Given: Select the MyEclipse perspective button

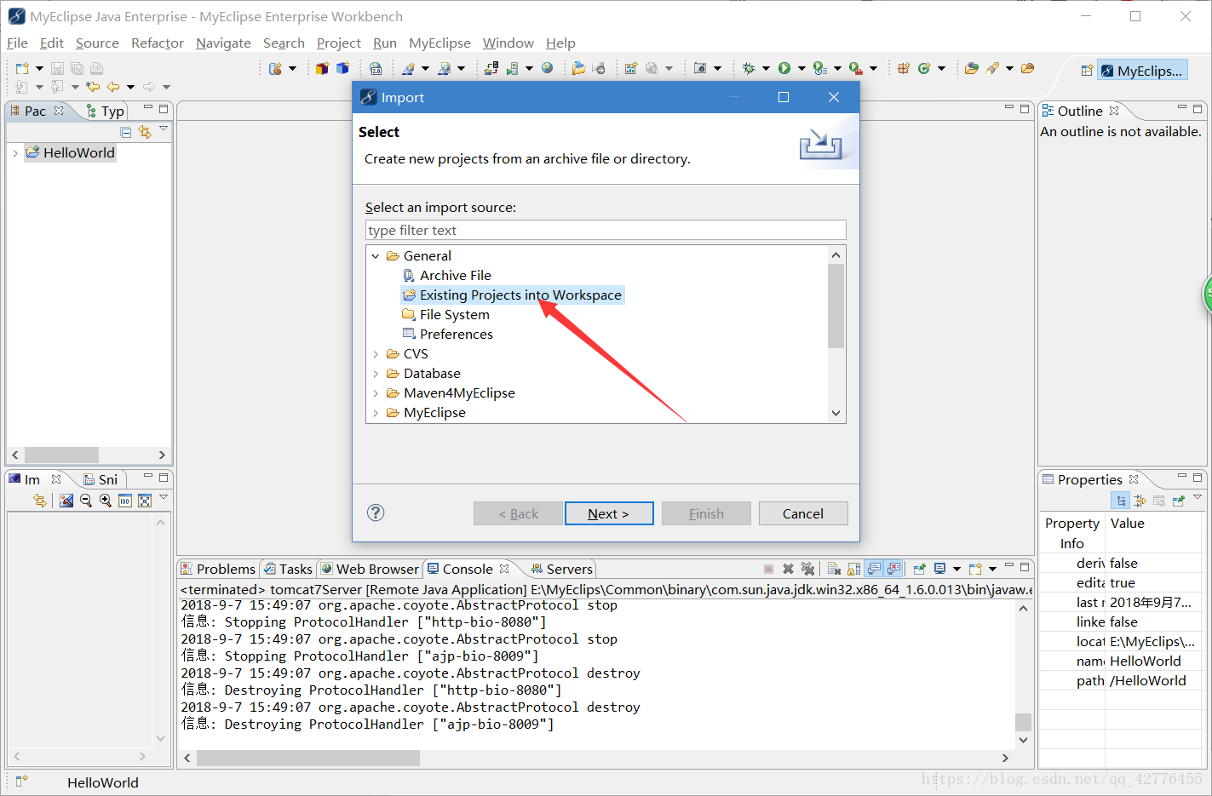Looking at the screenshot, I should click(1141, 71).
